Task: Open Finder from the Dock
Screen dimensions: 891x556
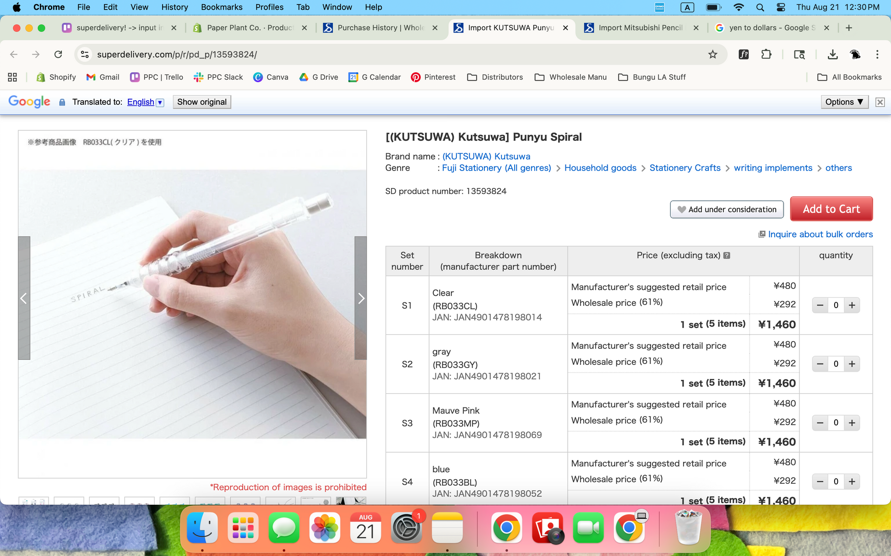Action: point(202,528)
